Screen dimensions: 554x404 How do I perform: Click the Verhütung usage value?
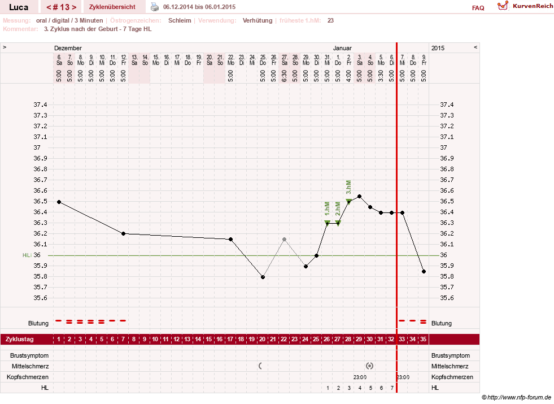tap(257, 20)
